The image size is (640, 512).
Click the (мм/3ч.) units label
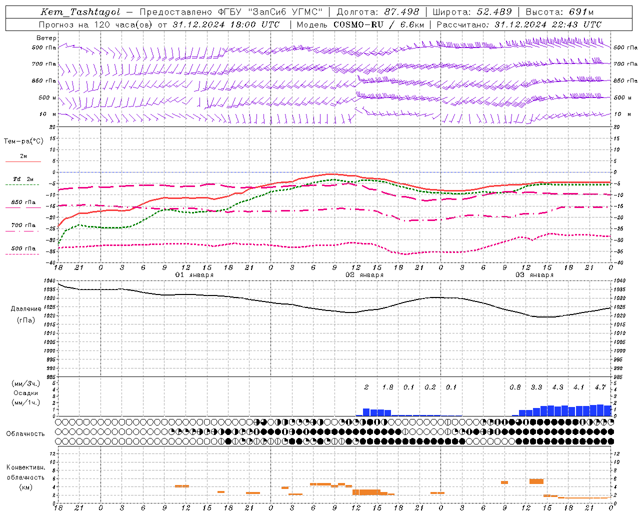click(25, 383)
